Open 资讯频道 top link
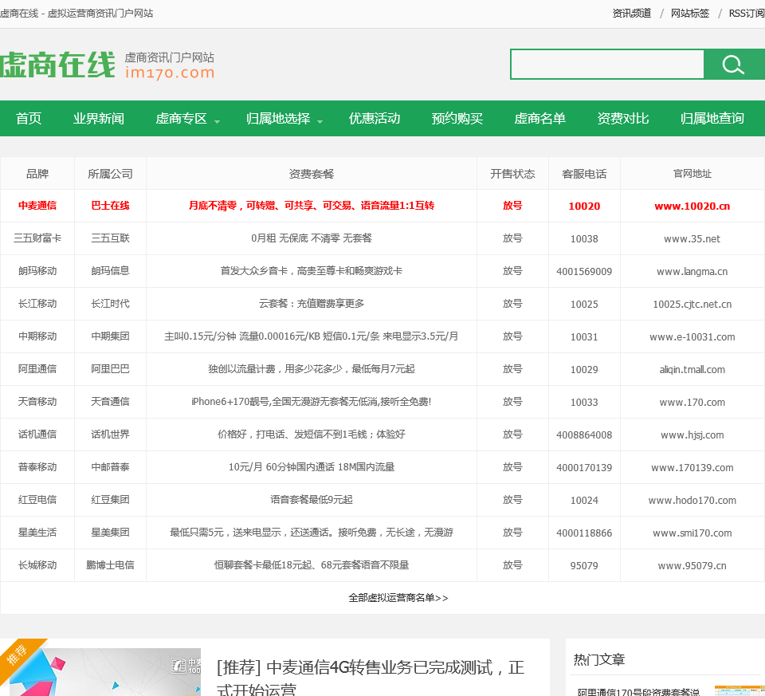Image resolution: width=765 pixels, height=696 pixels. [631, 14]
